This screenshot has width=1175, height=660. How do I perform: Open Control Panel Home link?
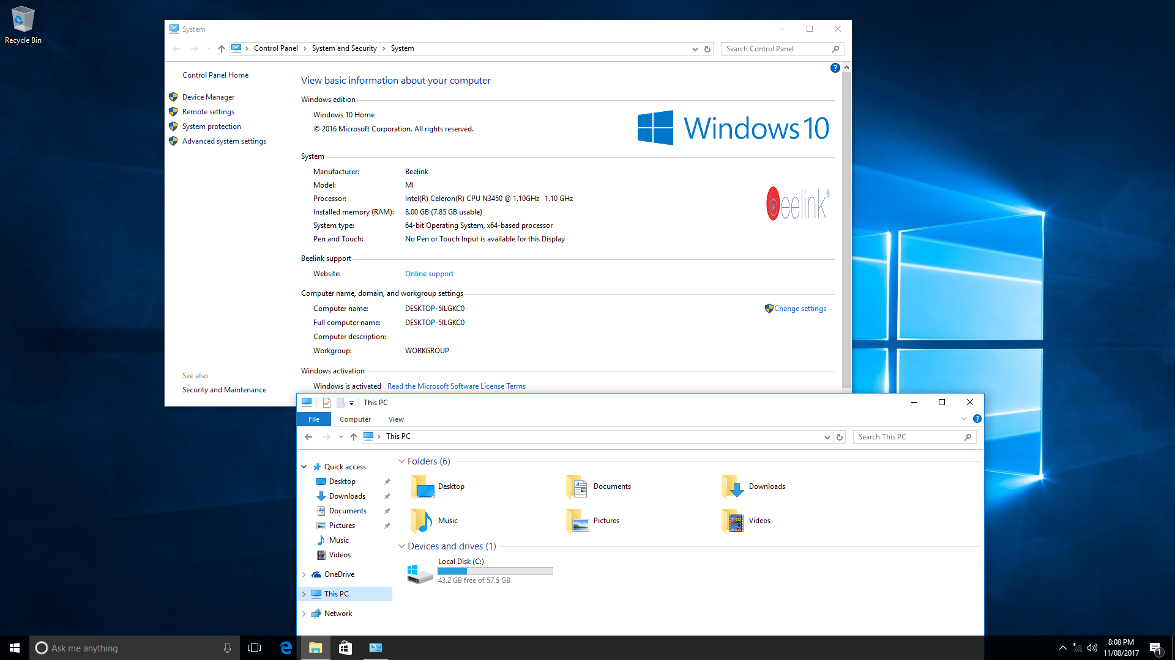point(215,75)
